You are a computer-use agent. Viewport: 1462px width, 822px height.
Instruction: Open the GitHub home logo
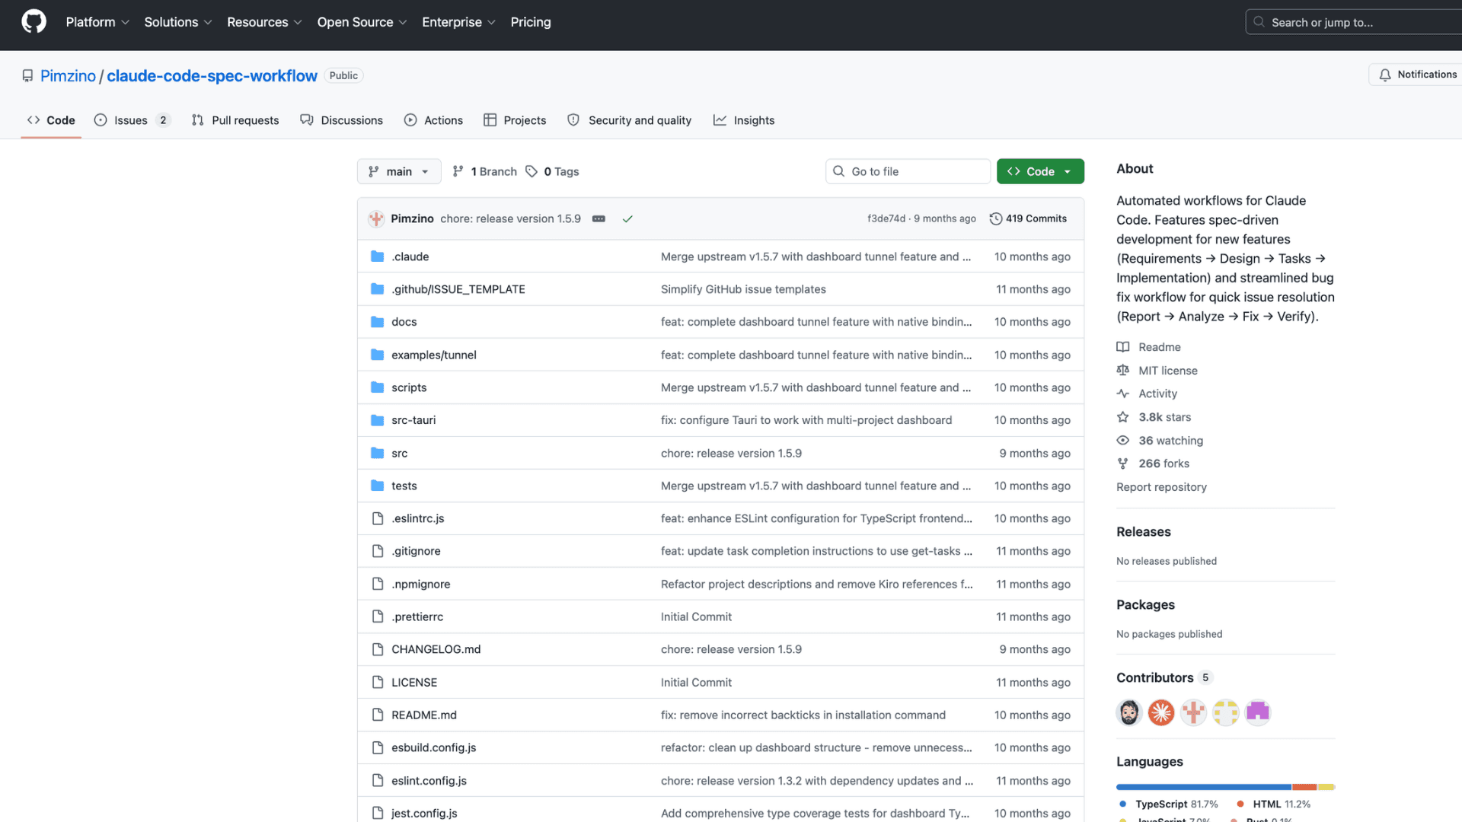(34, 22)
